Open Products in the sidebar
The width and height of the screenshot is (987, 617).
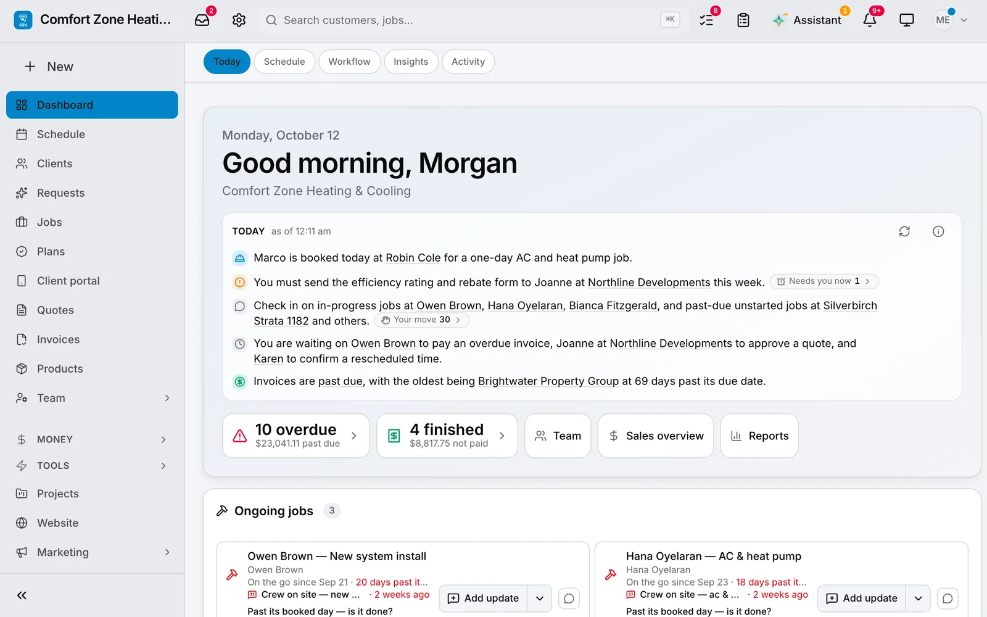pyautogui.click(x=92, y=368)
